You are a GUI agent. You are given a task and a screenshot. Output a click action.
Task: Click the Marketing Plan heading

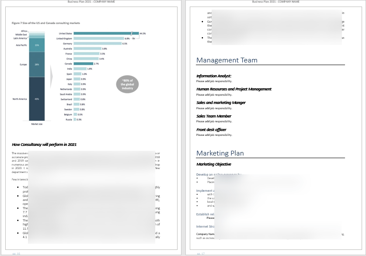220,153
